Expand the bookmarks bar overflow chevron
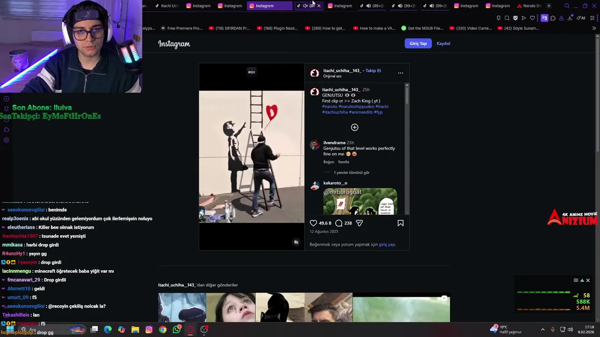 coord(594,28)
